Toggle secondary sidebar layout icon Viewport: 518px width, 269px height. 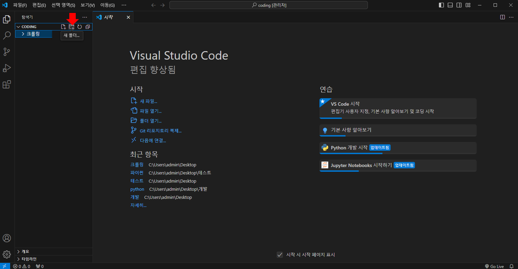click(459, 5)
